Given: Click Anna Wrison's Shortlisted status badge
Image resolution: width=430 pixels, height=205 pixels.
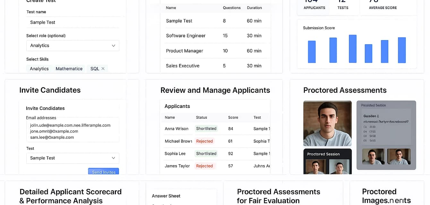Looking at the screenshot, I should (206, 129).
